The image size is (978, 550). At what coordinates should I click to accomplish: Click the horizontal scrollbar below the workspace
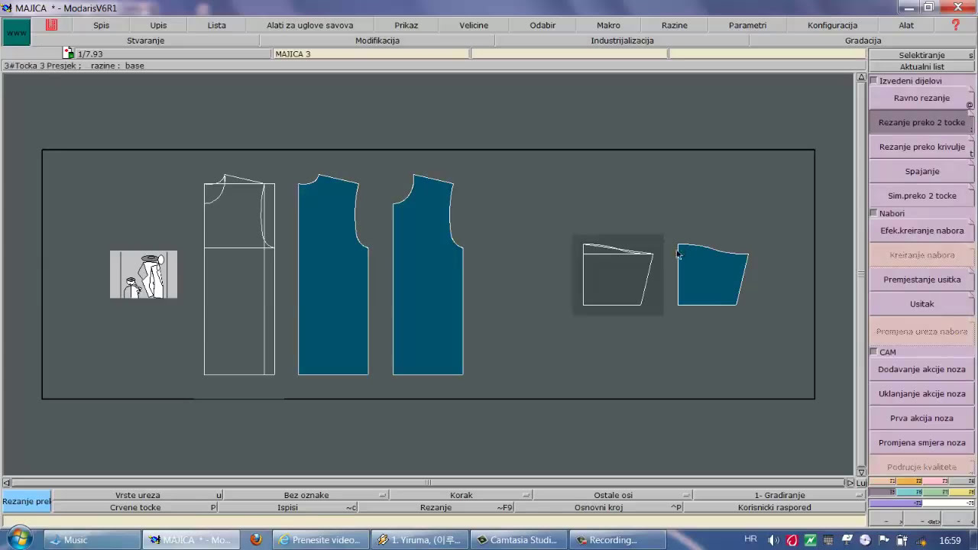tap(428, 483)
